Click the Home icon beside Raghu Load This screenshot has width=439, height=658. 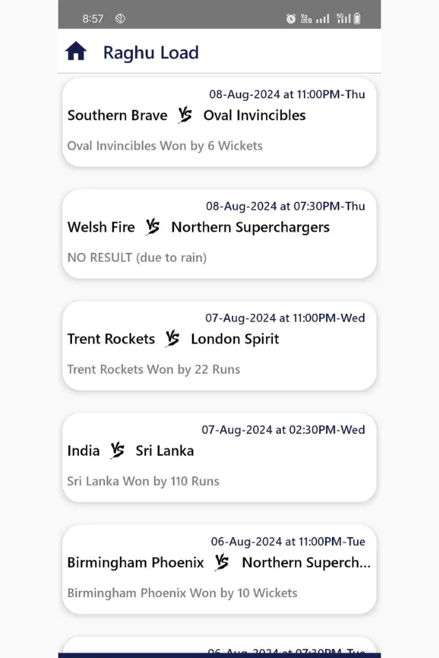(x=76, y=51)
